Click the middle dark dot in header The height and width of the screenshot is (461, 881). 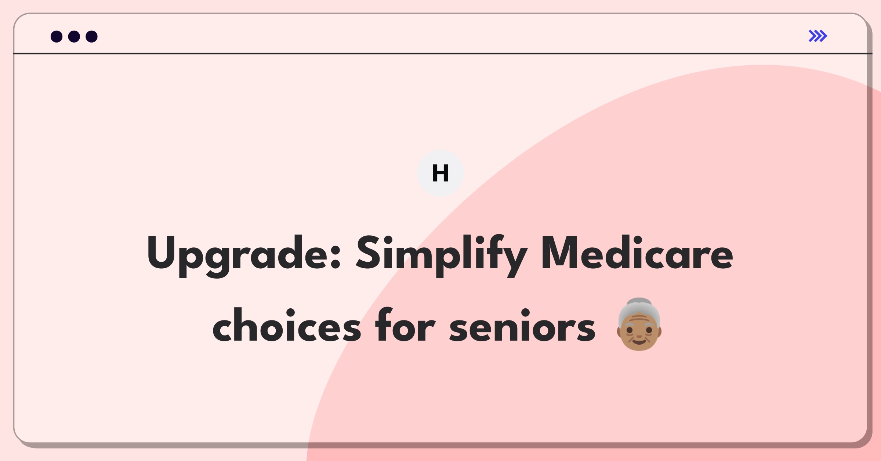click(74, 36)
